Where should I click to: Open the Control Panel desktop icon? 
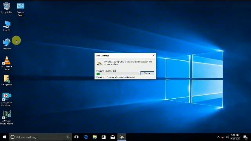click(x=20, y=9)
